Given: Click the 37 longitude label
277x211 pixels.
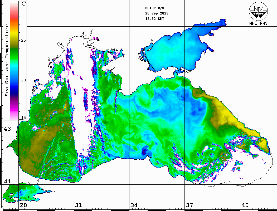Looking at the screenshot, I should [x=189, y=205].
